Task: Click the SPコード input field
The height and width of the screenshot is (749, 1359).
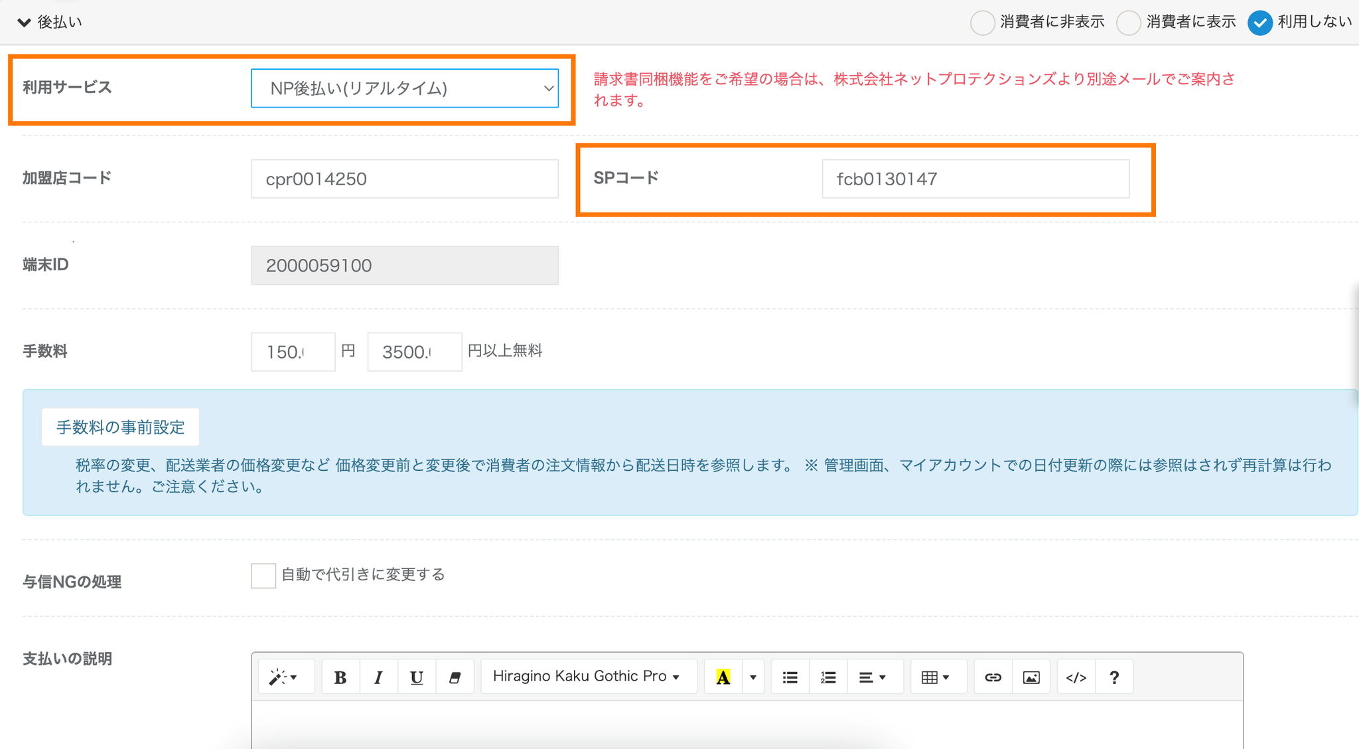Action: (x=975, y=179)
